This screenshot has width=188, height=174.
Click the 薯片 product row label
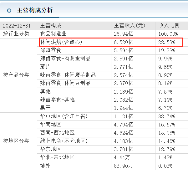point(45,67)
